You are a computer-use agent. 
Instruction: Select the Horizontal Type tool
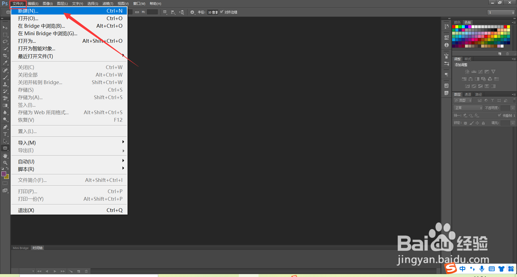tap(5, 134)
